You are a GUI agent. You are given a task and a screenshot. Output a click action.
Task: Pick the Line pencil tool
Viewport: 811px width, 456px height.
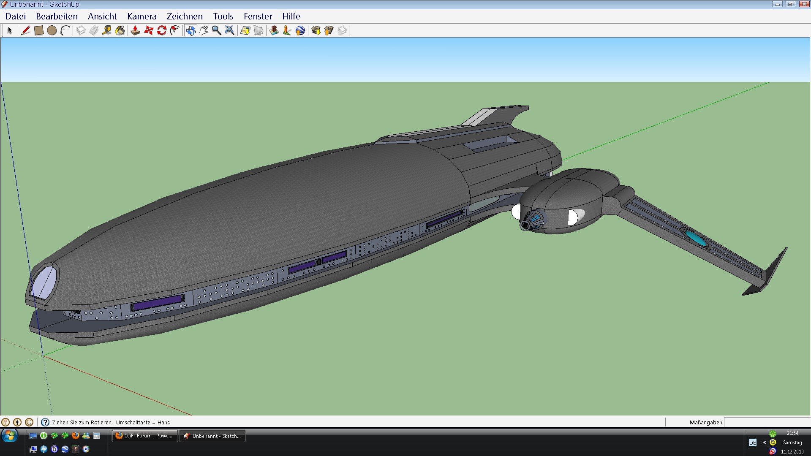pyautogui.click(x=25, y=30)
